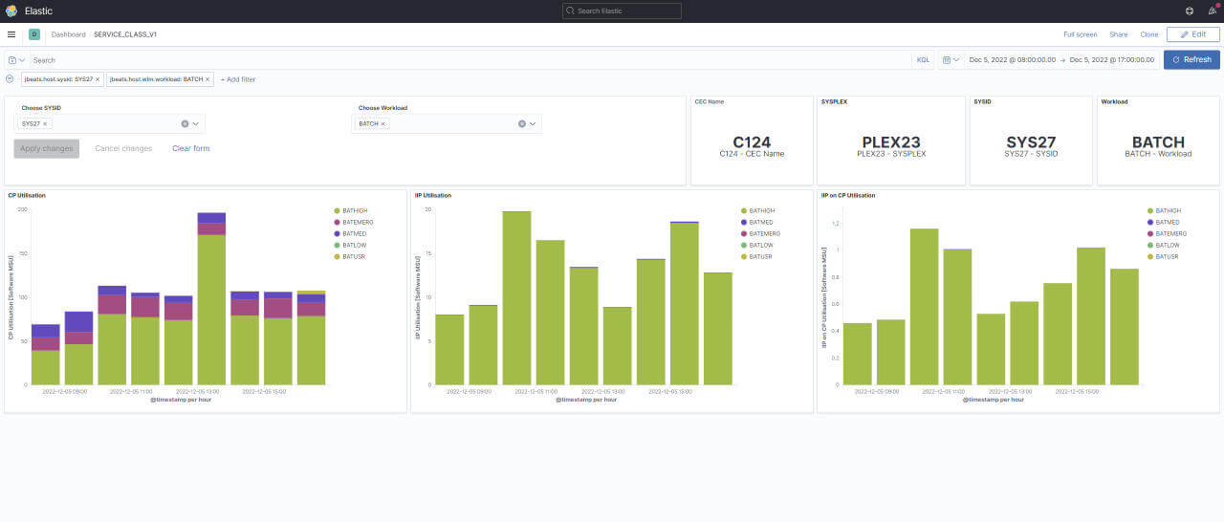This screenshot has width=1224, height=522.
Task: Open the help menu icon
Action: click(x=1189, y=11)
